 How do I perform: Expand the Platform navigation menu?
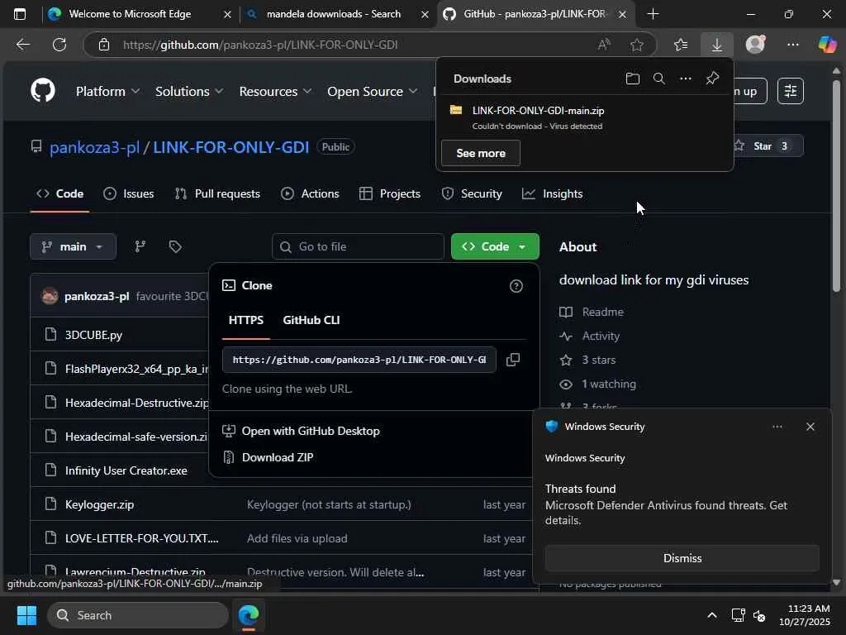[108, 91]
